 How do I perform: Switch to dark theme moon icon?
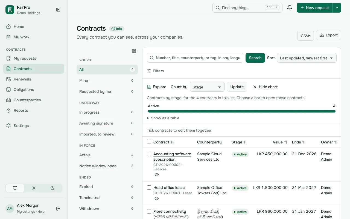[x=52, y=188]
